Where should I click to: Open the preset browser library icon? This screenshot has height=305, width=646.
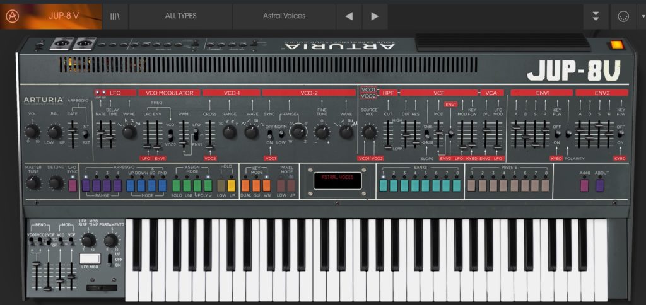tap(115, 16)
